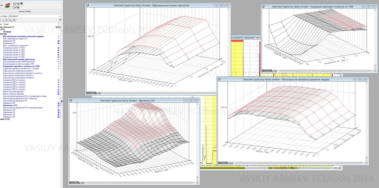Click title bar icon of 'Давление в CR' window
The height and width of the screenshot is (188, 379).
pyautogui.click(x=71, y=100)
